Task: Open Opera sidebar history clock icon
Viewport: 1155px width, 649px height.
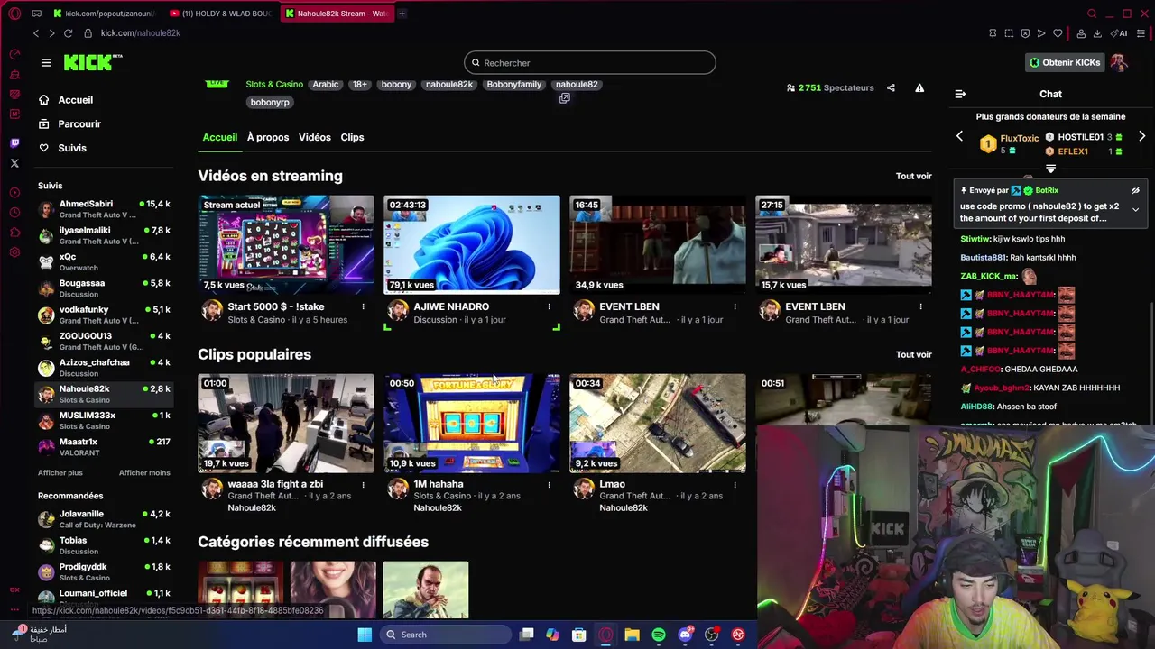Action: 14,213
